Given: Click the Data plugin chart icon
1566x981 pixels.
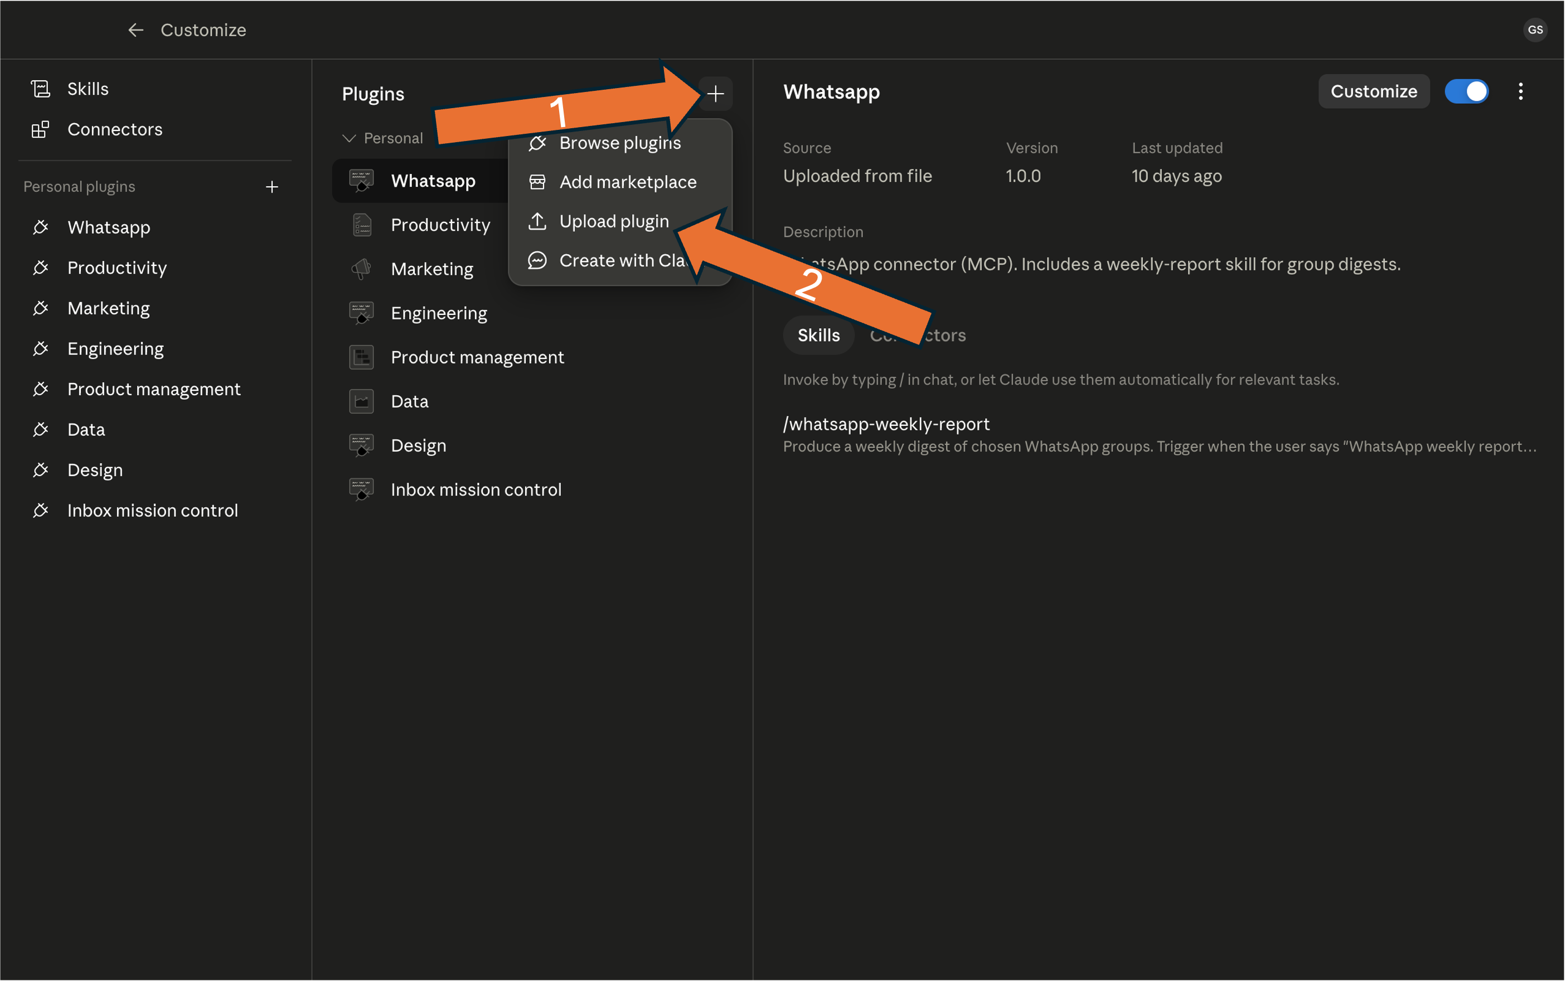Looking at the screenshot, I should (361, 401).
